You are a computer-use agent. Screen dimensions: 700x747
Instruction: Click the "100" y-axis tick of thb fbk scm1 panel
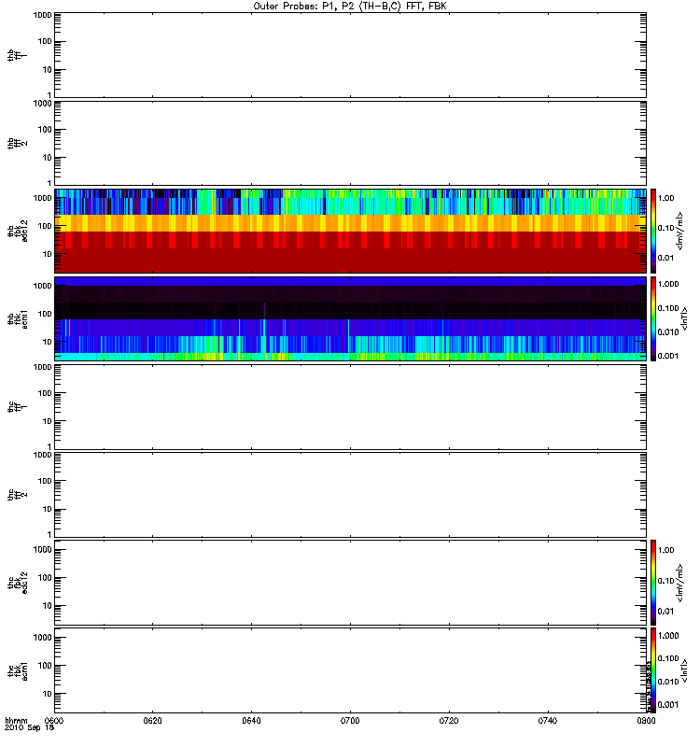(x=45, y=314)
